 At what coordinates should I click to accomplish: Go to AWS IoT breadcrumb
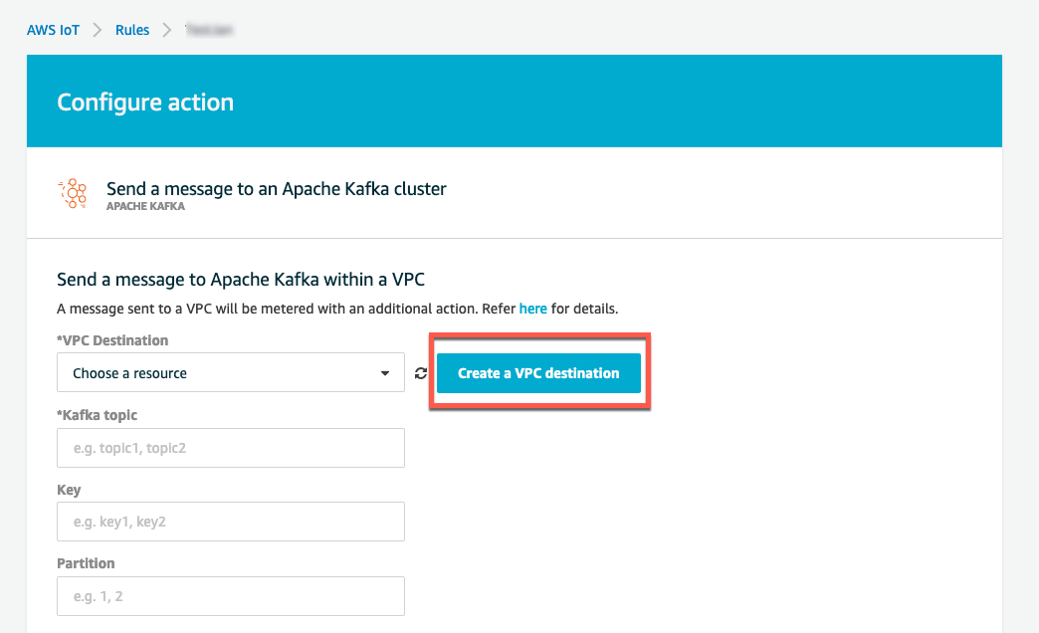(53, 30)
